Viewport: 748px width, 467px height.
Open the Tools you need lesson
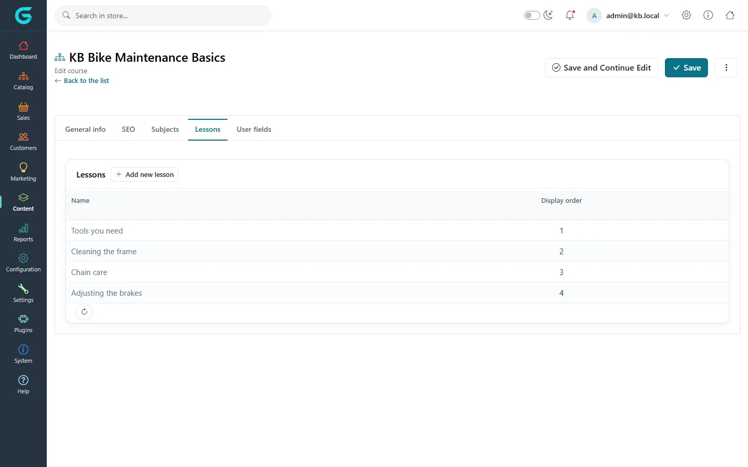[97, 231]
